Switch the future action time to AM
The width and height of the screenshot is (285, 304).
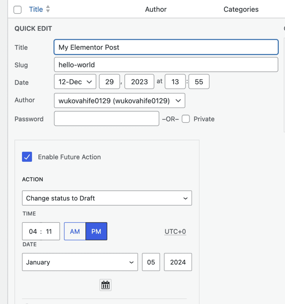tap(75, 231)
